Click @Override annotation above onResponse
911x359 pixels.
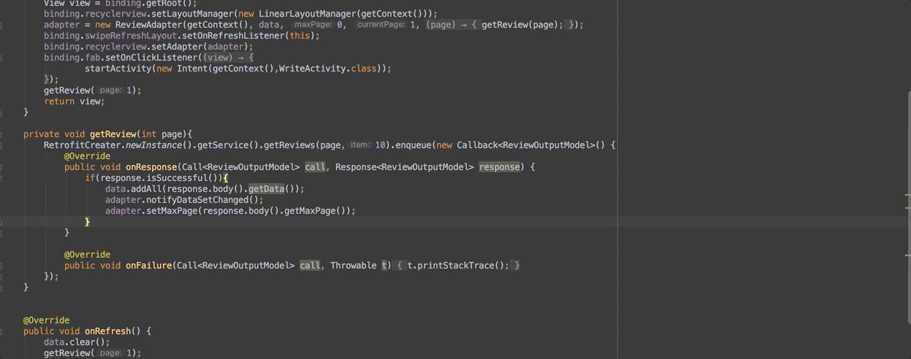tap(87, 156)
